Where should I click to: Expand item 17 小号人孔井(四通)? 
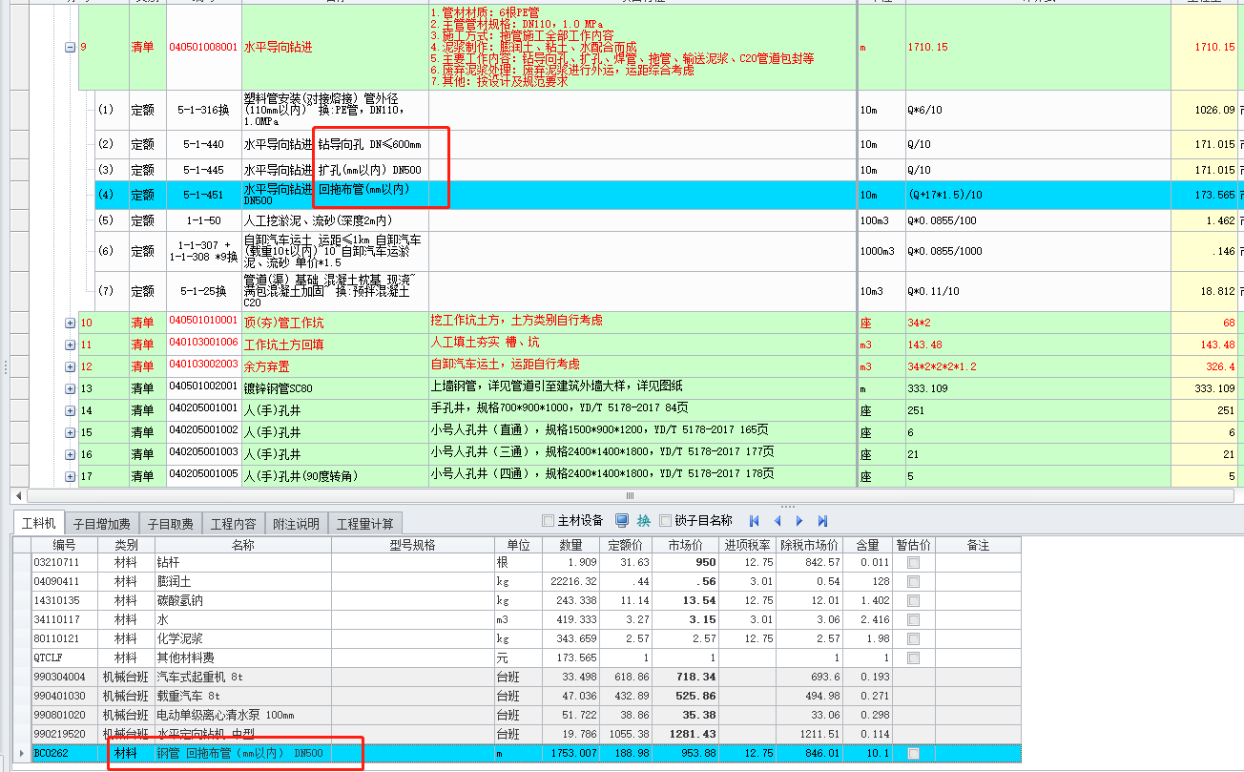(70, 476)
